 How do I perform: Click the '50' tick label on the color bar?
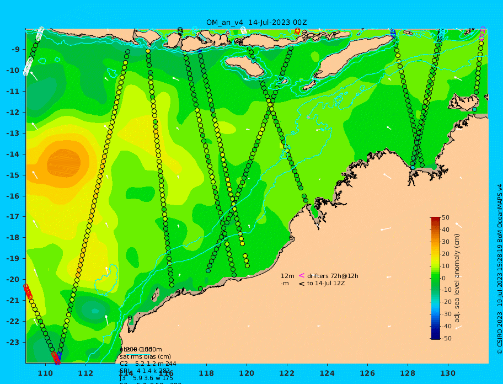pyautogui.click(x=446, y=217)
